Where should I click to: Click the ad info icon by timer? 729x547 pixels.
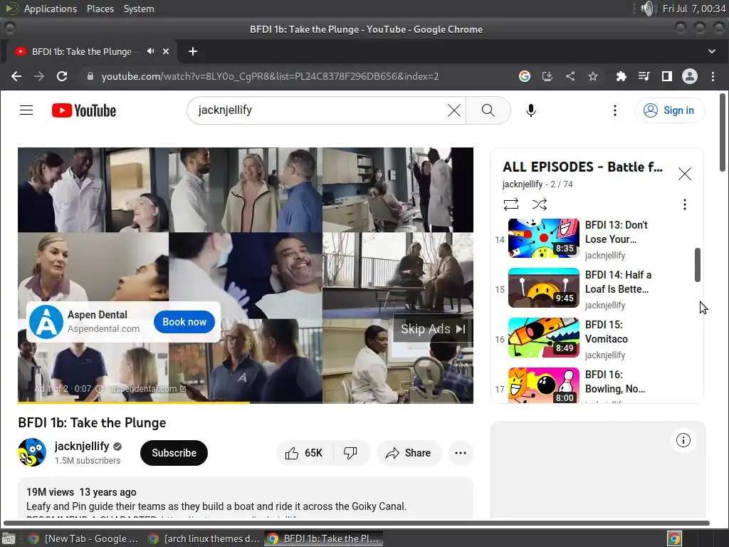(99, 388)
